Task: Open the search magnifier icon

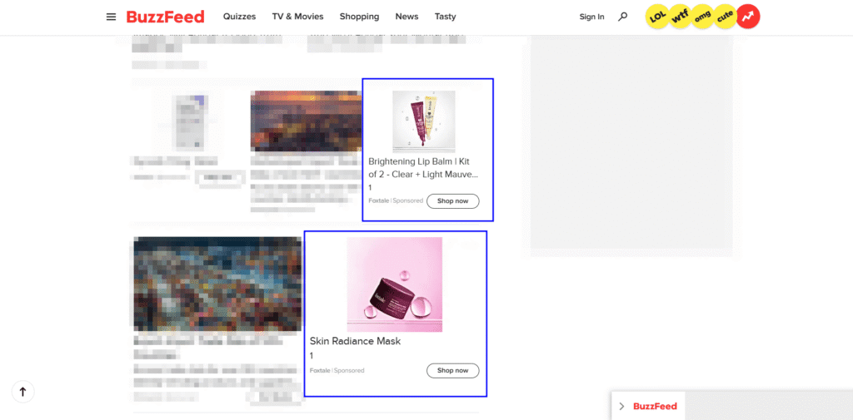Action: pos(623,17)
